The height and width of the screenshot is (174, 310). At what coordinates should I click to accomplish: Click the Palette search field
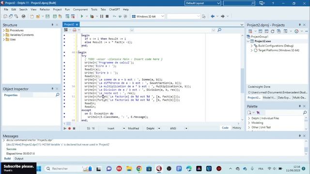coord(283,113)
